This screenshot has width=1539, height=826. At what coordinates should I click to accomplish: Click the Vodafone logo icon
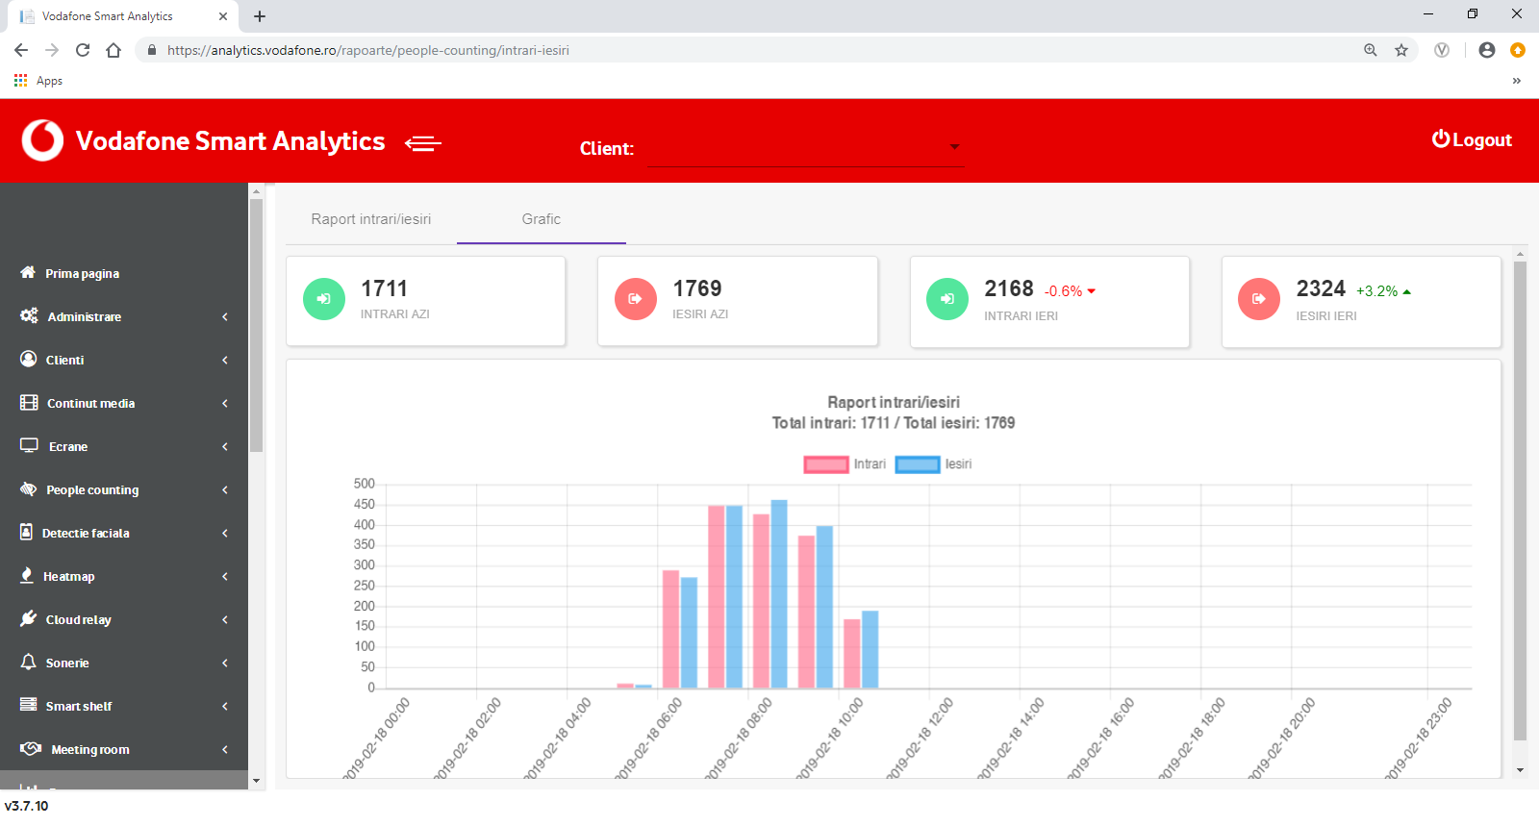point(42,140)
